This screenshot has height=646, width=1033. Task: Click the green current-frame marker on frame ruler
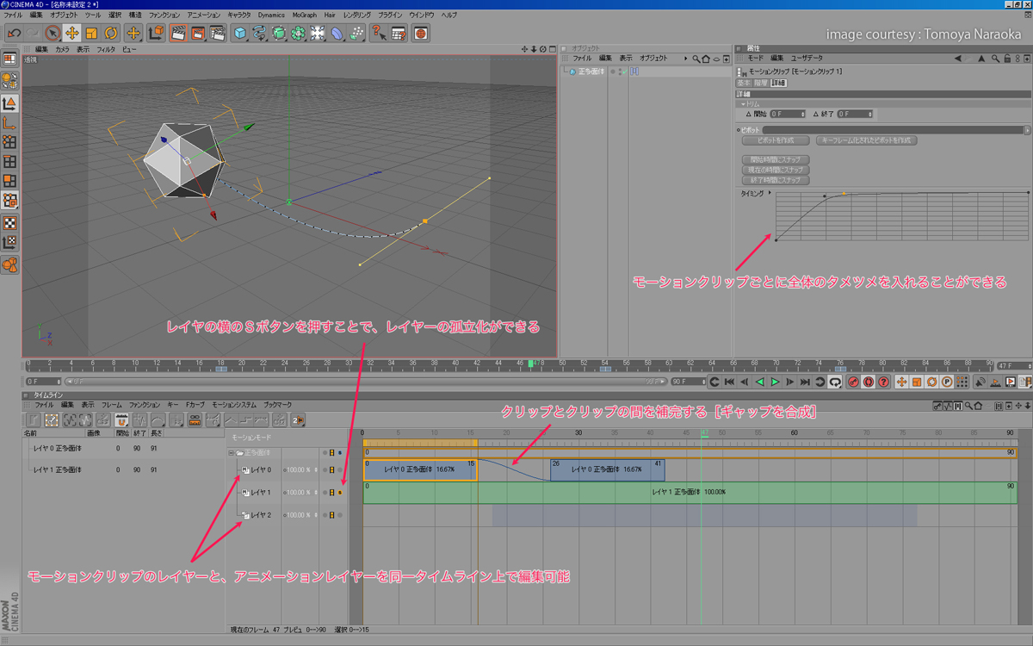531,364
